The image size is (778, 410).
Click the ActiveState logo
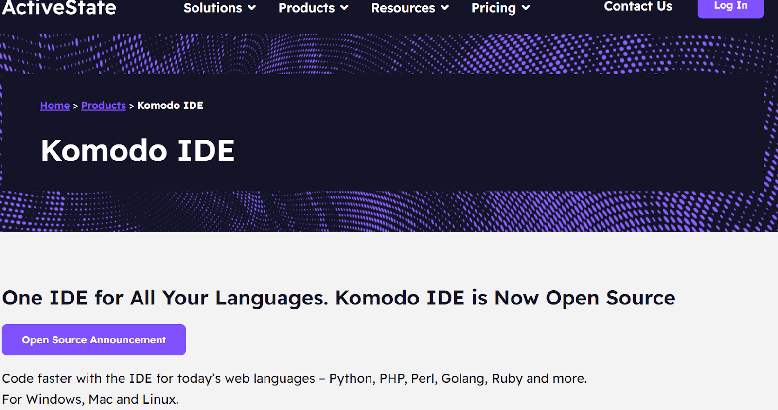[x=59, y=7]
